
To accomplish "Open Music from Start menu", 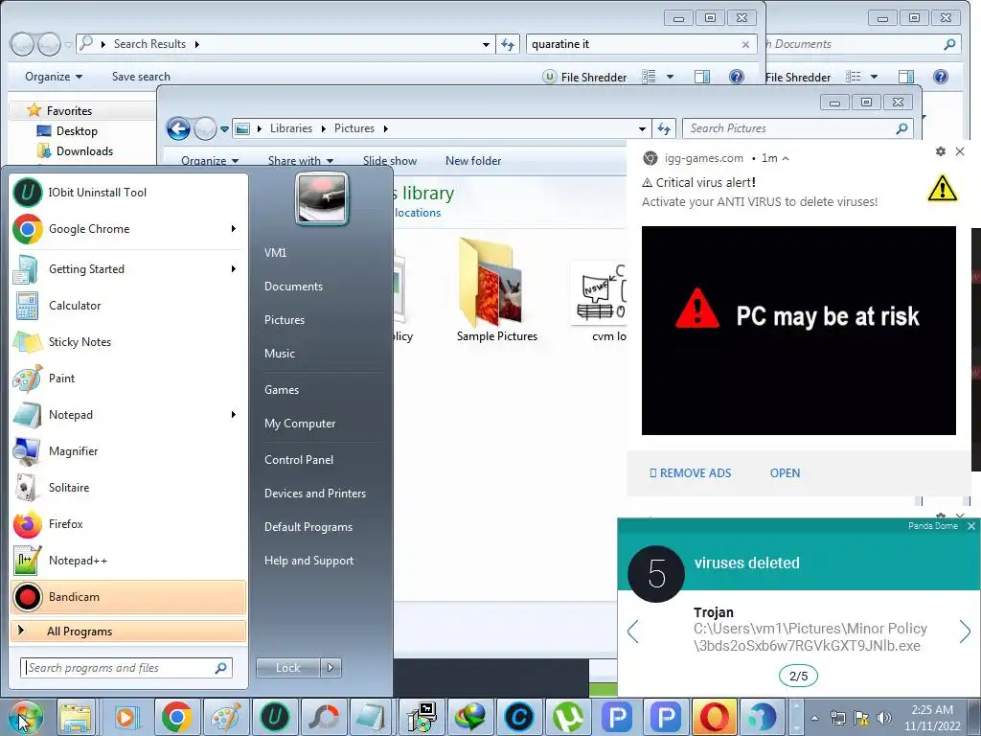I will [280, 354].
